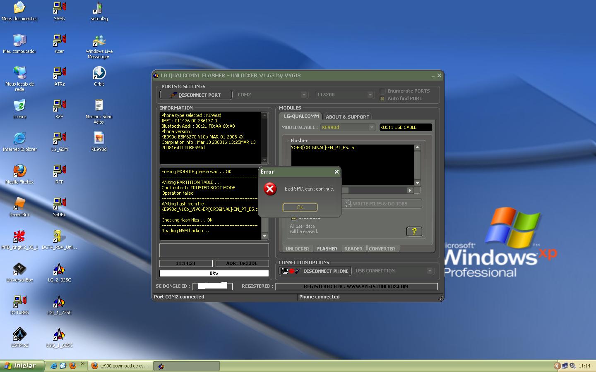Open Meus locais de rede icon
The image size is (596, 372).
[19, 79]
